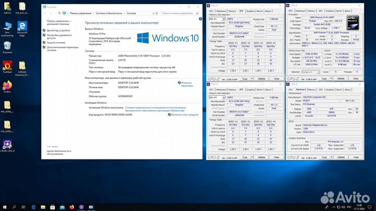The height and width of the screenshot is (211, 376).
Task: Open the notification center in the system tray
Action: click(x=370, y=207)
